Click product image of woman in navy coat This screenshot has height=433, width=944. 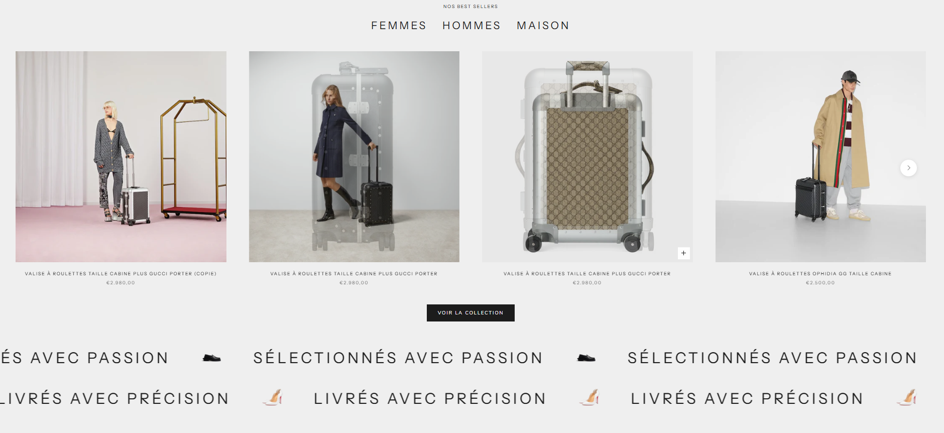coord(354,157)
